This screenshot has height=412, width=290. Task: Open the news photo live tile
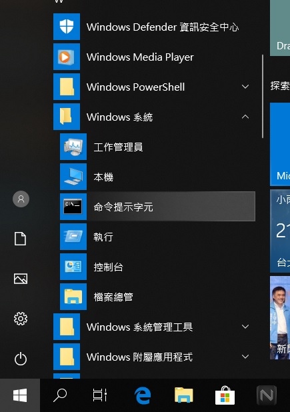pyautogui.click(x=280, y=317)
